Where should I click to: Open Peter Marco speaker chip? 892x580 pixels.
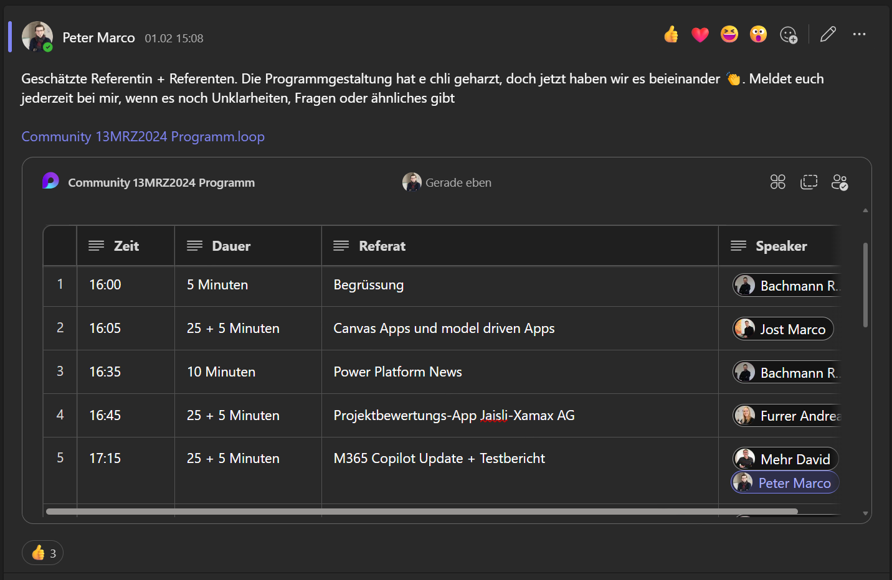(x=785, y=482)
